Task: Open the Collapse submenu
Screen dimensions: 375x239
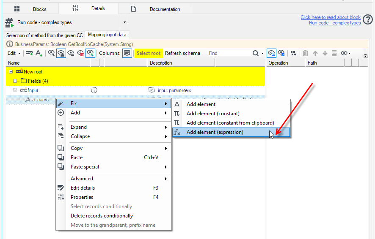Action: [x=113, y=136]
